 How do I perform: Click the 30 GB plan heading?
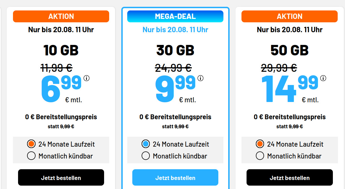[175, 50]
